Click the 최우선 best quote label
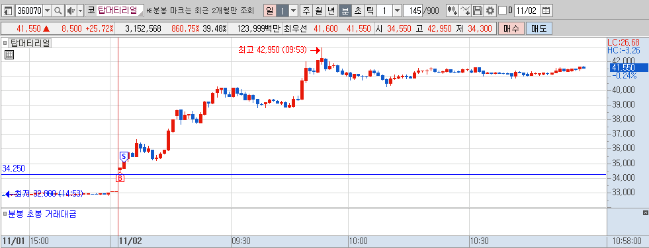 [296, 28]
